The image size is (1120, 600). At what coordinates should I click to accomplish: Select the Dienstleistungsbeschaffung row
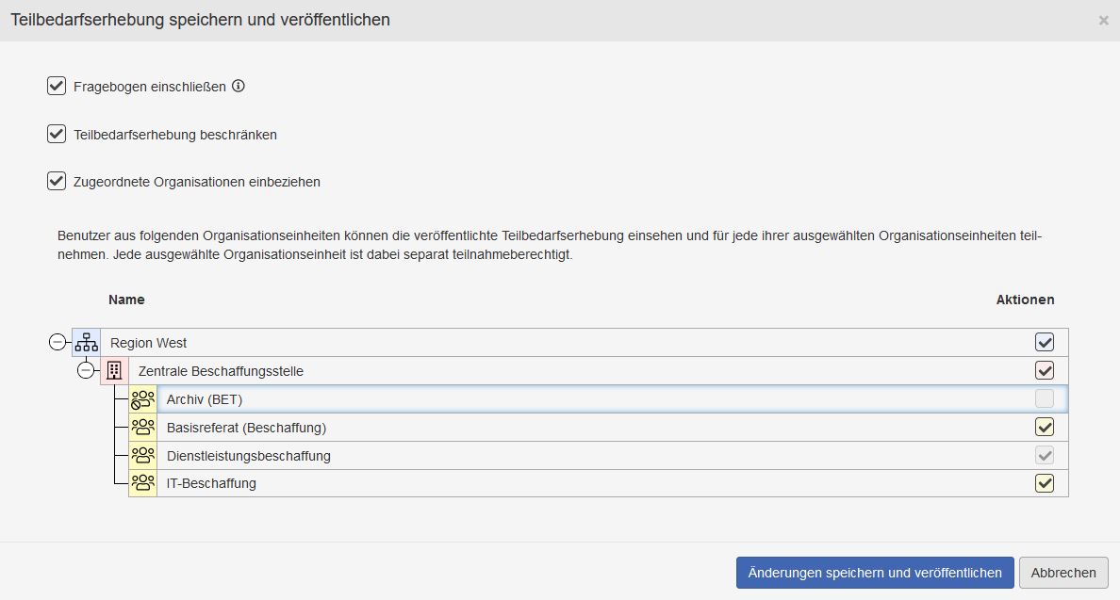tap(377, 455)
